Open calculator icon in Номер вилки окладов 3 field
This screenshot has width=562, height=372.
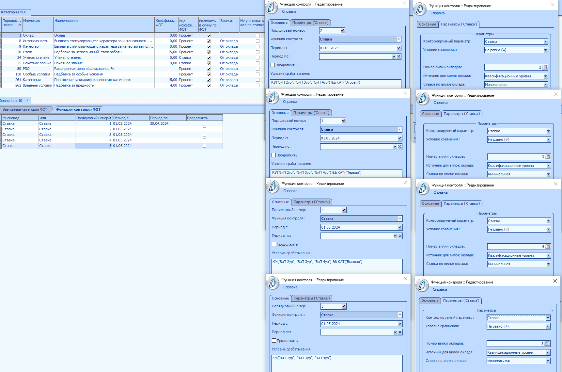[x=548, y=157]
